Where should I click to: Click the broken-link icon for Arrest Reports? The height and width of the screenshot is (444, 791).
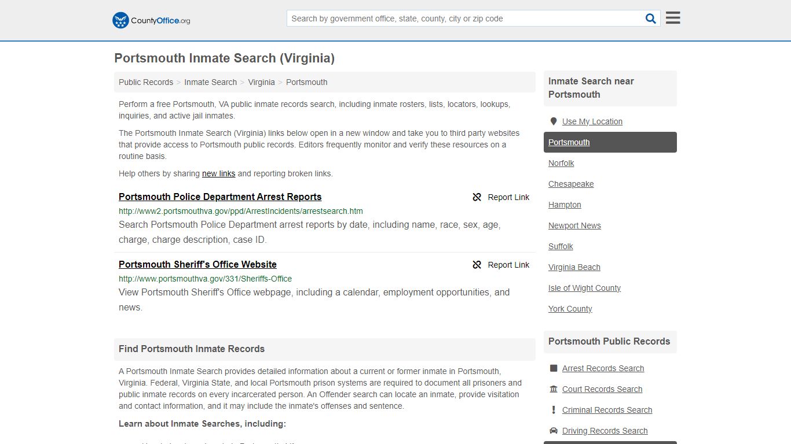477,197
